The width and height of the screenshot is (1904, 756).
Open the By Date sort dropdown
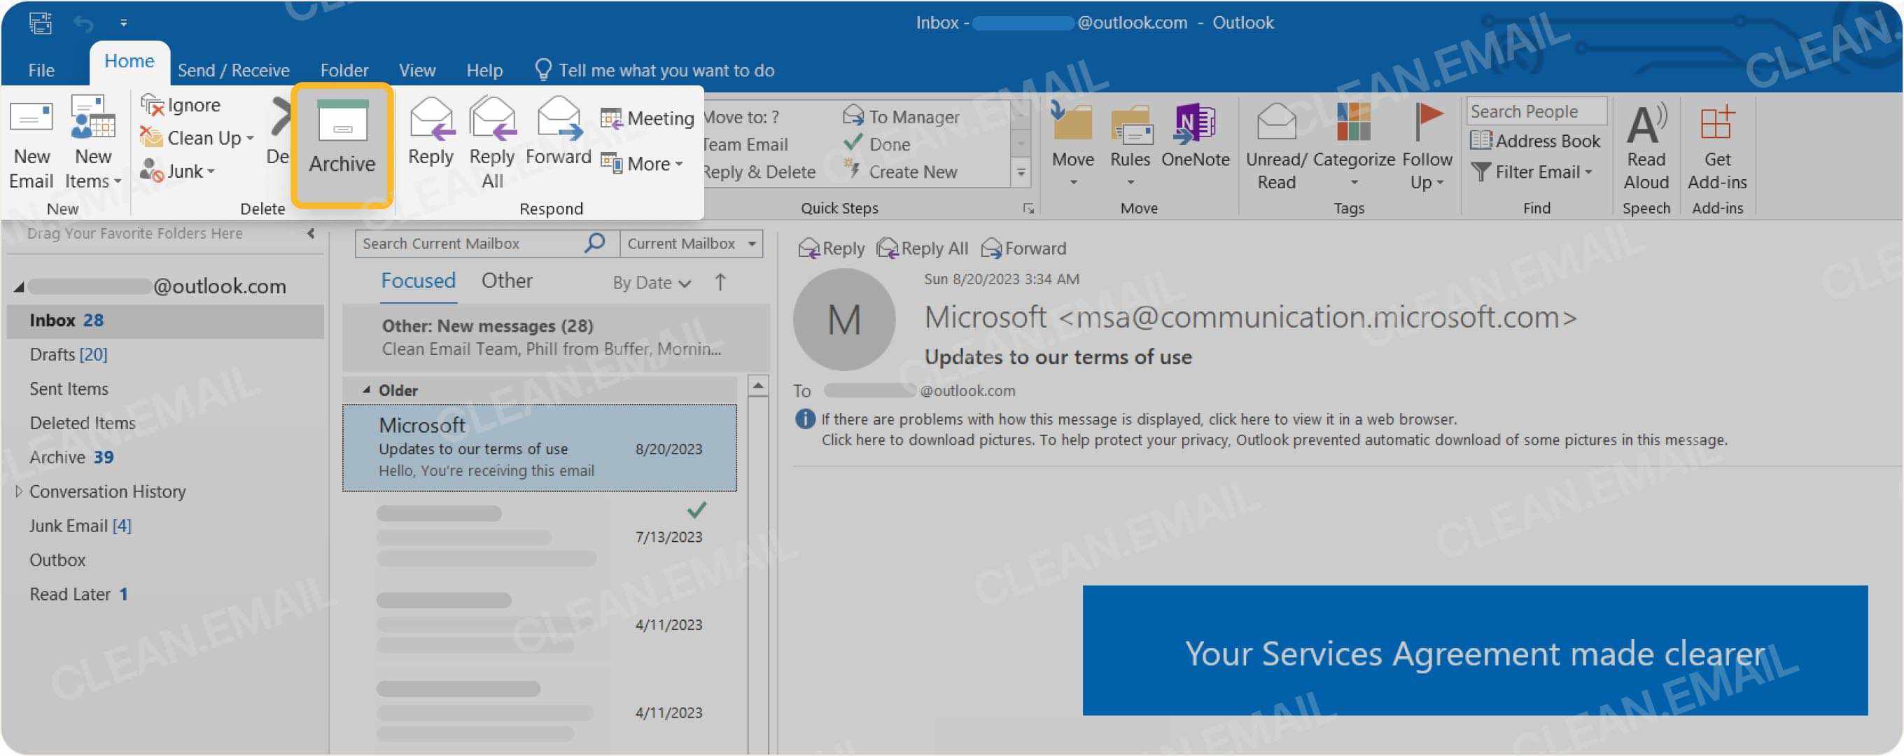pos(650,282)
